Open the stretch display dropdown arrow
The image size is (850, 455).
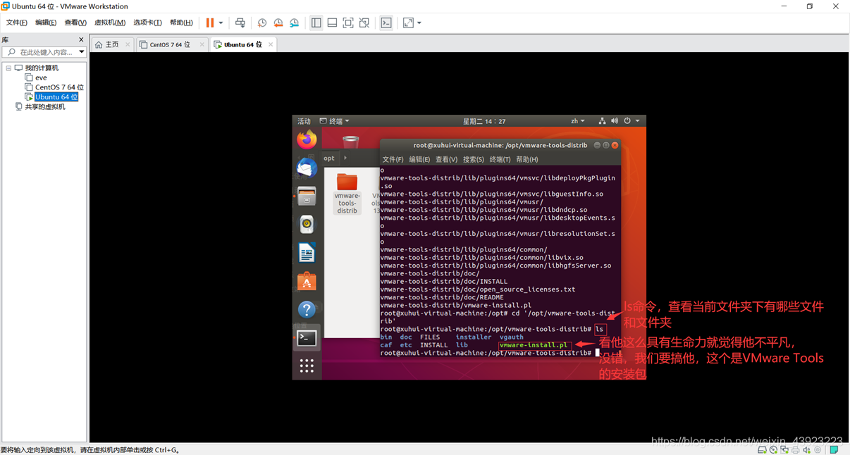click(x=419, y=23)
